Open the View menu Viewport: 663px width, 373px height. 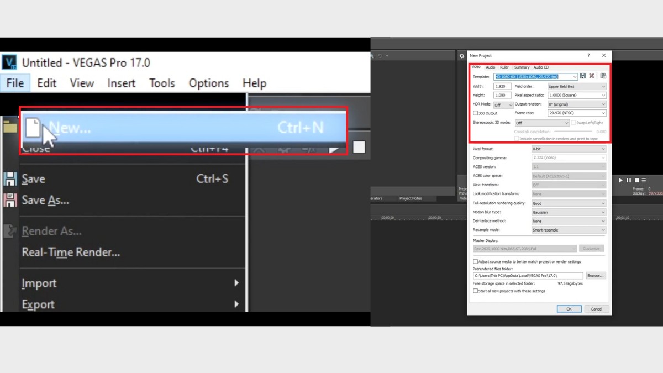[x=82, y=83]
